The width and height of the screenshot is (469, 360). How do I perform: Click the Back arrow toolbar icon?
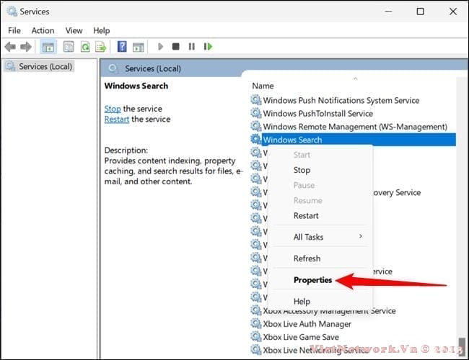[x=10, y=47]
